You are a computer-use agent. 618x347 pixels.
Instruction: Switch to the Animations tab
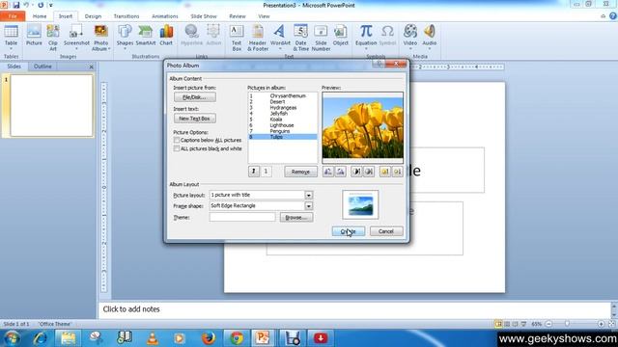point(165,16)
